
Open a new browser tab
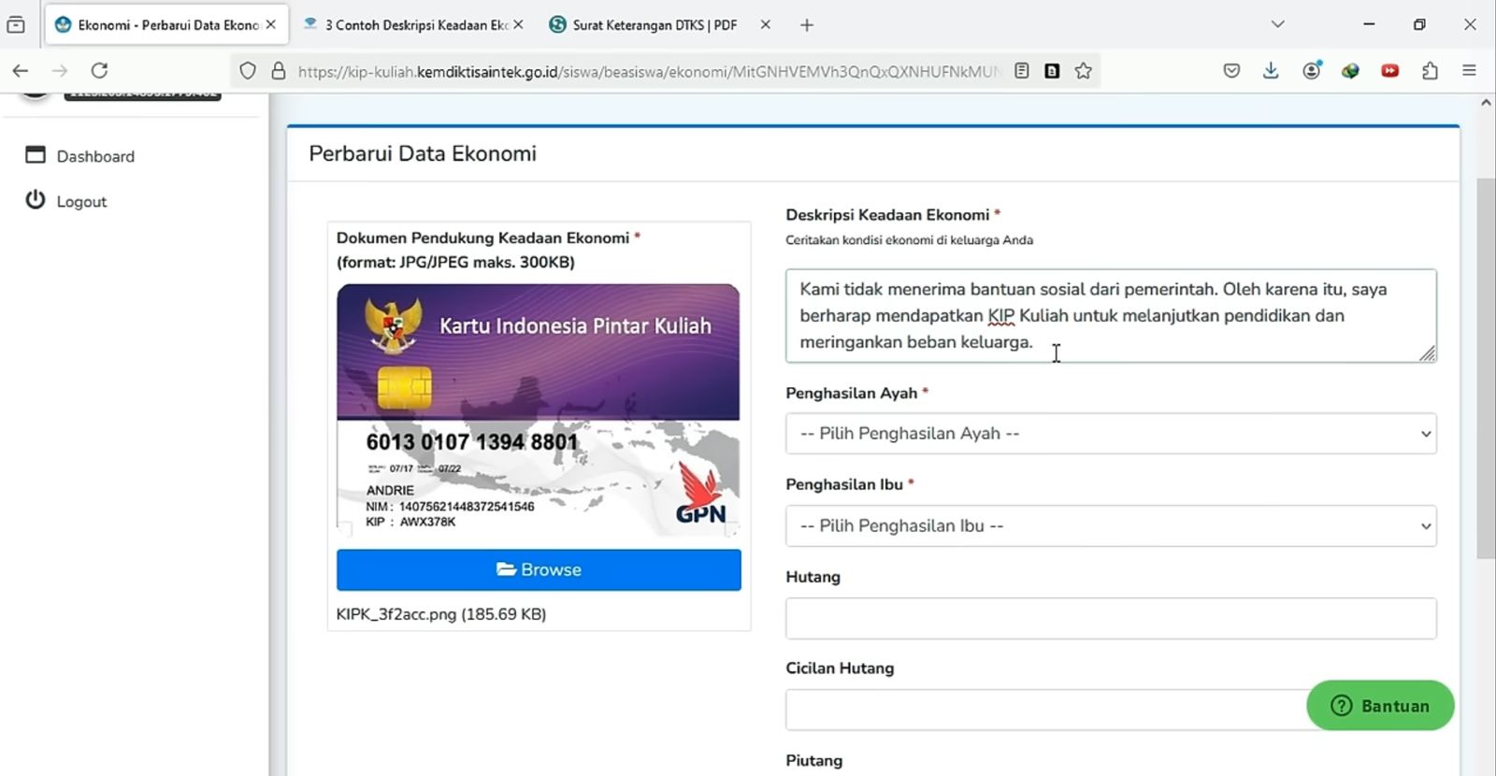pos(807,25)
